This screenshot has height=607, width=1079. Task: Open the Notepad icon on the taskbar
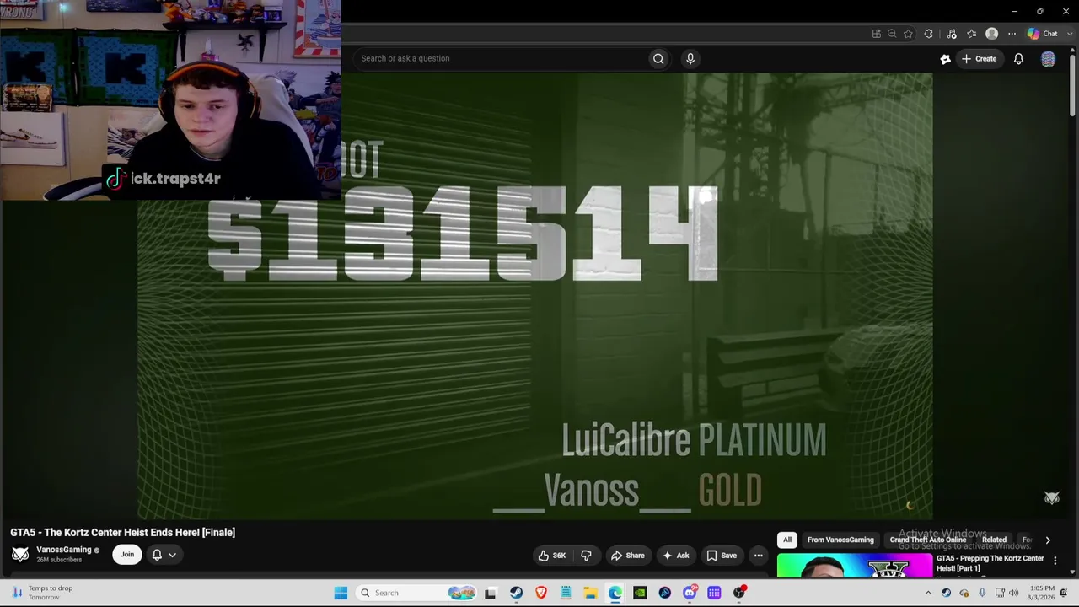coord(566,593)
